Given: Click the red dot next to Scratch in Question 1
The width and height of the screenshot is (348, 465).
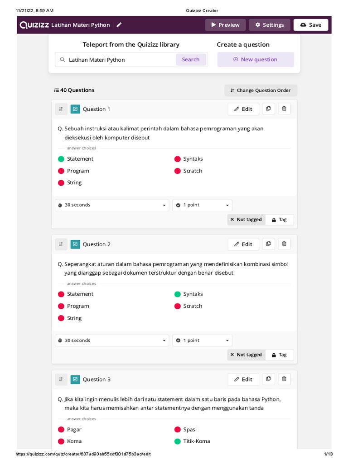Looking at the screenshot, I should 178,171.
